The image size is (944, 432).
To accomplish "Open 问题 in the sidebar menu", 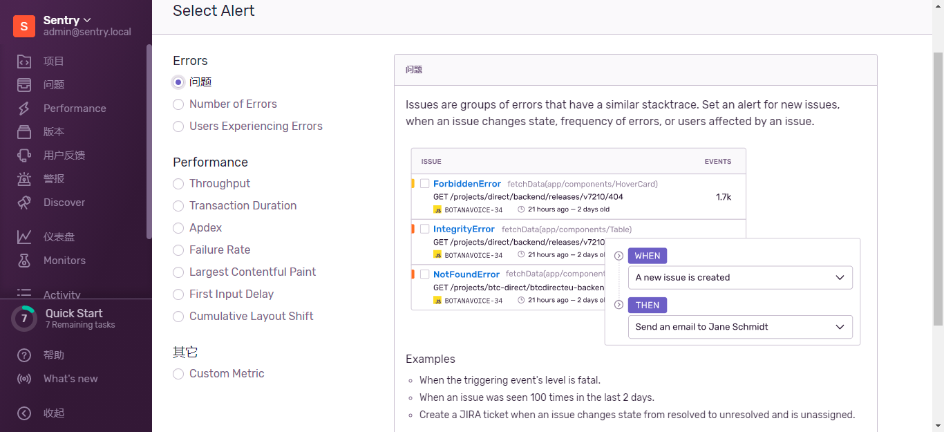I will (54, 85).
